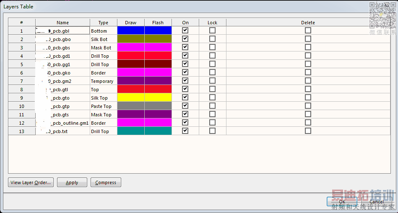This screenshot has width=398, height=213.
Task: Confirm with the OK button
Action: 342,202
